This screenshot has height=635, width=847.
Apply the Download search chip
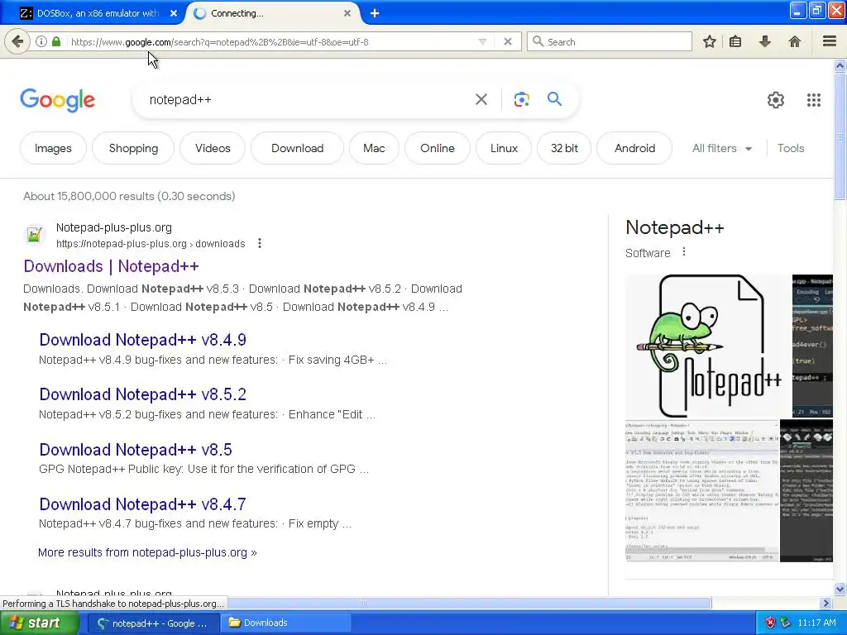click(x=297, y=148)
